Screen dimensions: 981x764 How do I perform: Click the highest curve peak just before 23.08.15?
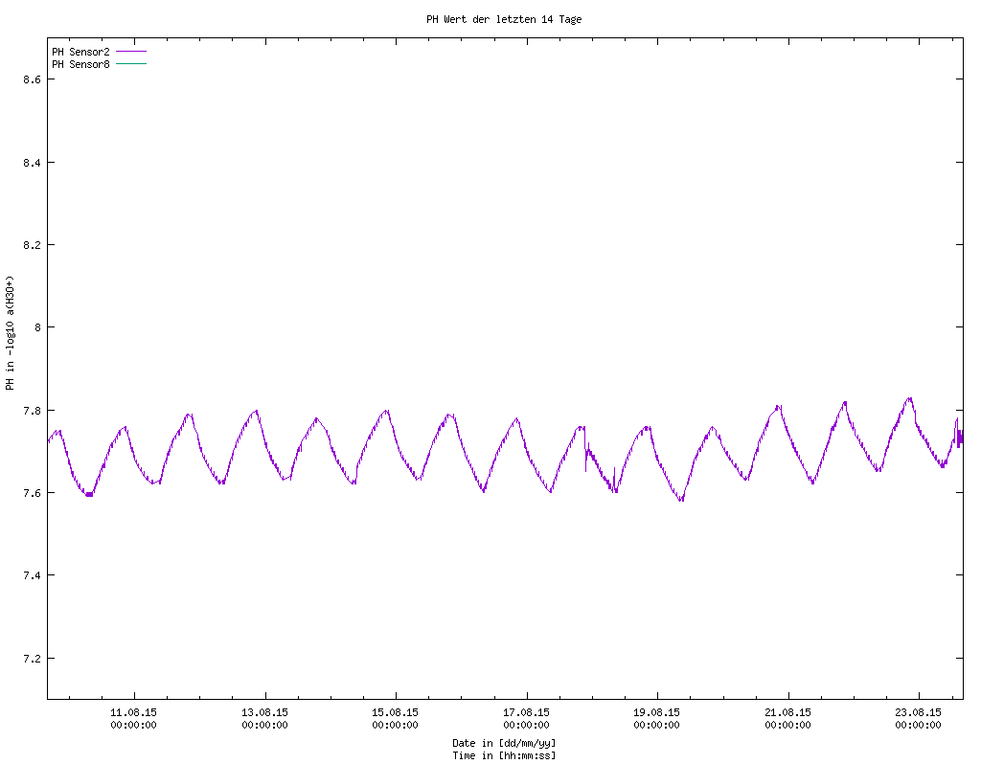(909, 398)
